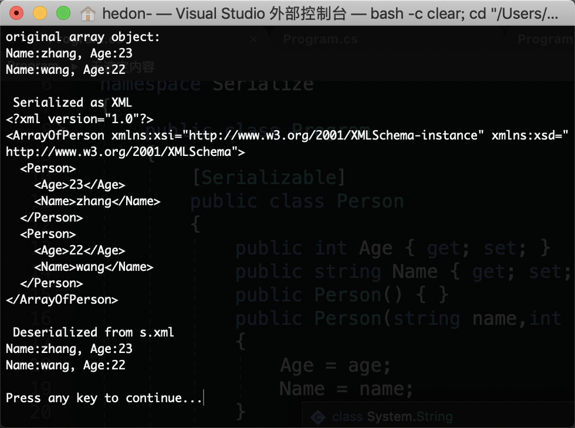This screenshot has height=428, width=575.
Task: Select the partially visible Program tab on the right
Action: (x=544, y=39)
